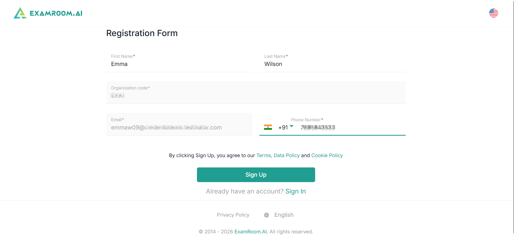Viewport: 514px width, 238px height.
Task: Open the English language menu in footer
Action: [284, 215]
